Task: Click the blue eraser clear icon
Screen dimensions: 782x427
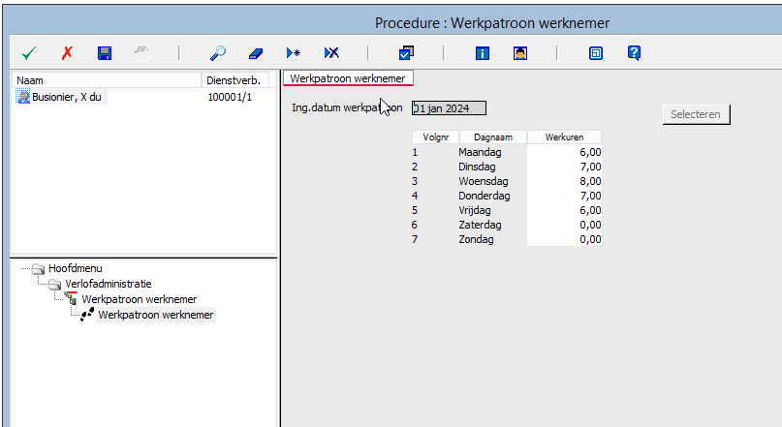Action: pos(256,53)
